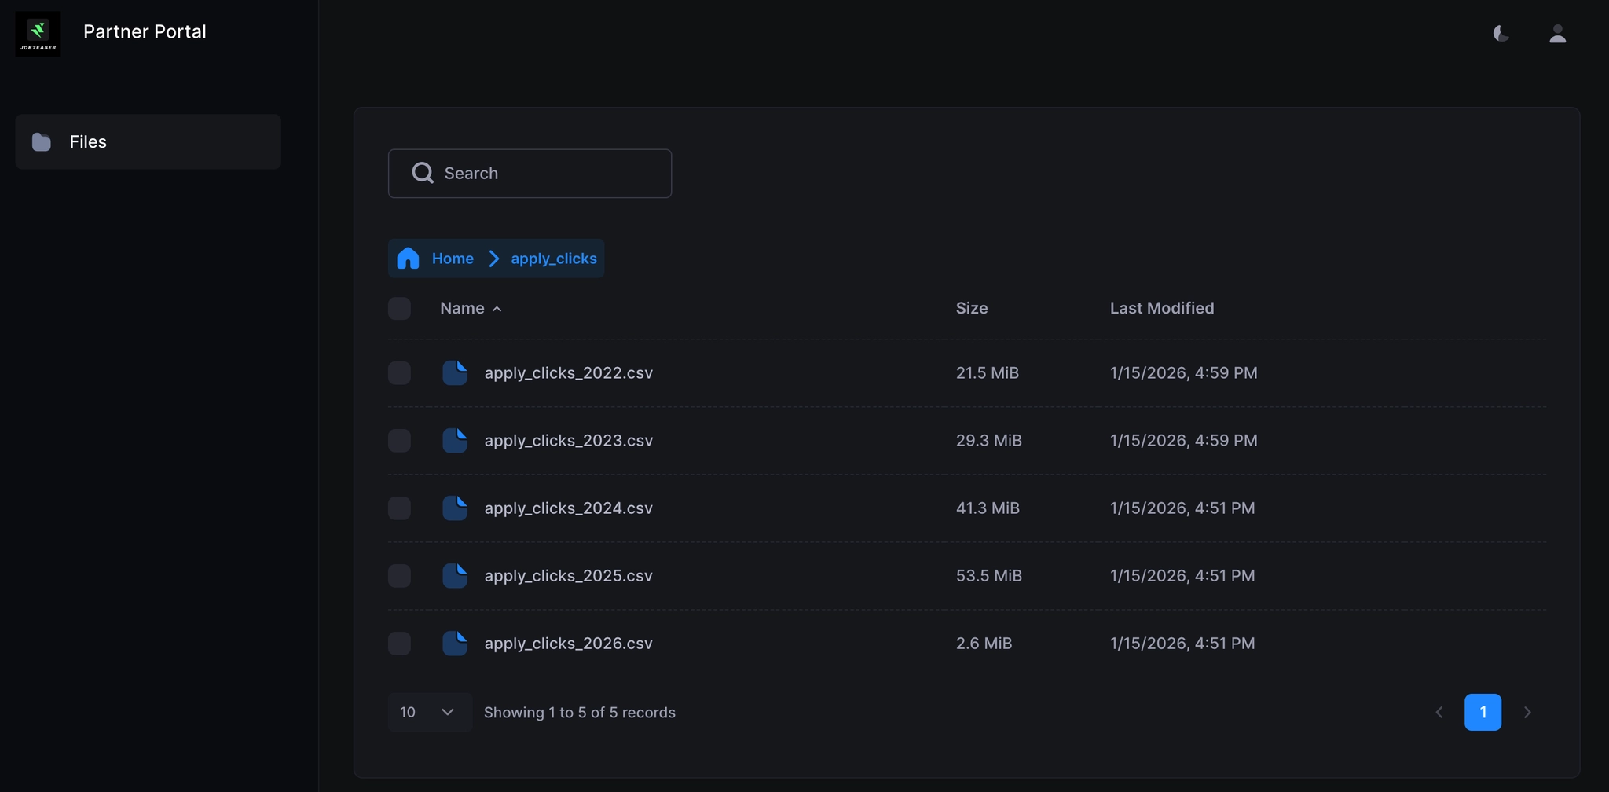Go to next page chevron

(x=1527, y=712)
